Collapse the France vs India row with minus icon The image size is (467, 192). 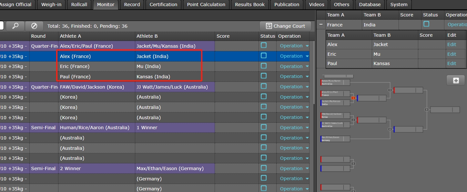pos(321,24)
